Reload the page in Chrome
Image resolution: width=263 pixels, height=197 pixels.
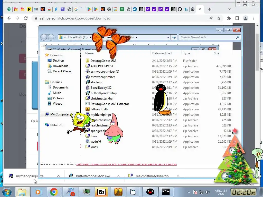pos(26,18)
